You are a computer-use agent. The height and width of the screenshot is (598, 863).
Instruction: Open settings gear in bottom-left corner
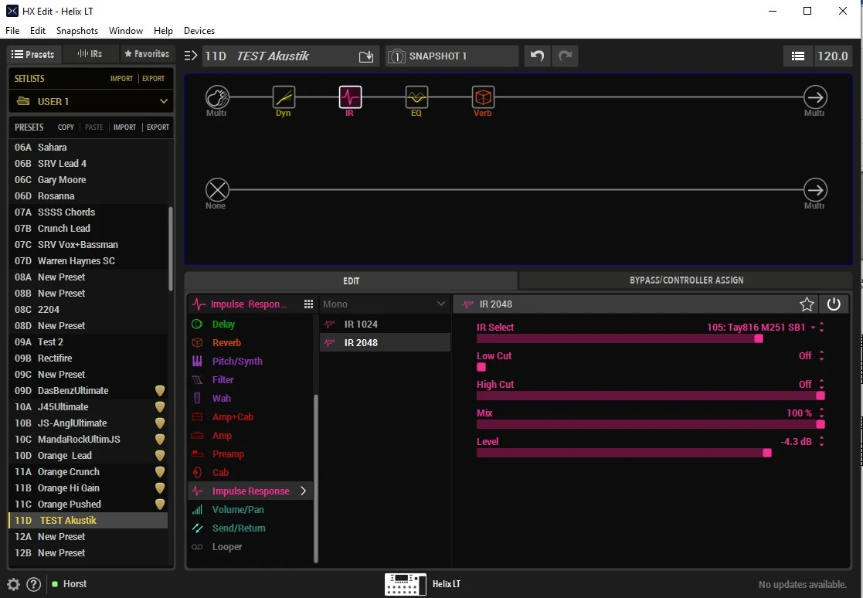point(13,584)
